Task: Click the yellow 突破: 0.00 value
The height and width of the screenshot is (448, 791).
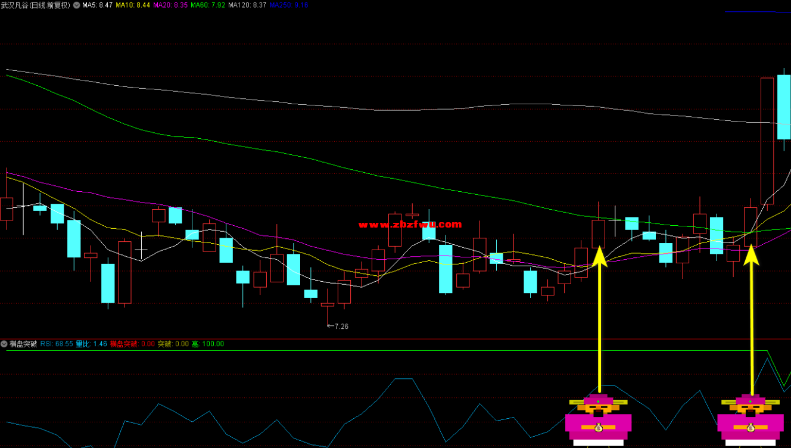Action: [x=173, y=344]
